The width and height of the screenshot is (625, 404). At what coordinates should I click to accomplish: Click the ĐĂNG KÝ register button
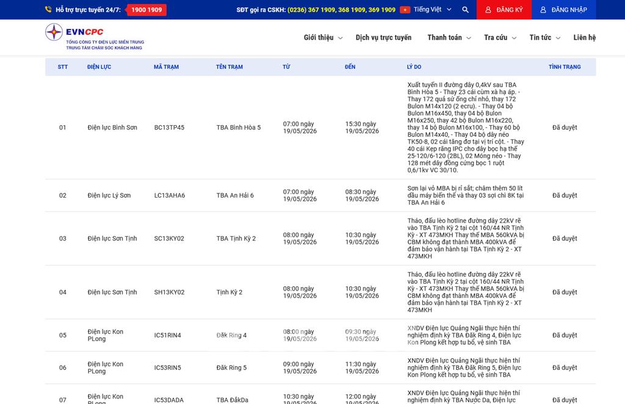504,10
